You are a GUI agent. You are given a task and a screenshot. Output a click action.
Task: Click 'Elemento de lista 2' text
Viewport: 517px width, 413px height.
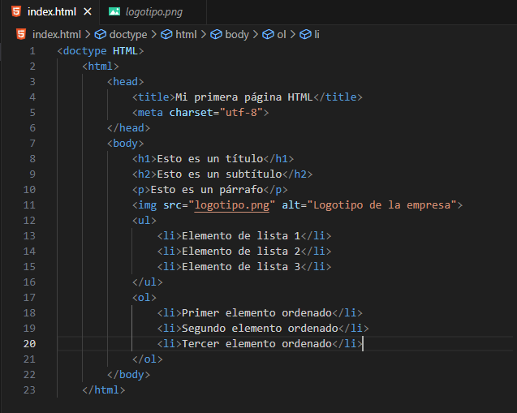(x=241, y=252)
